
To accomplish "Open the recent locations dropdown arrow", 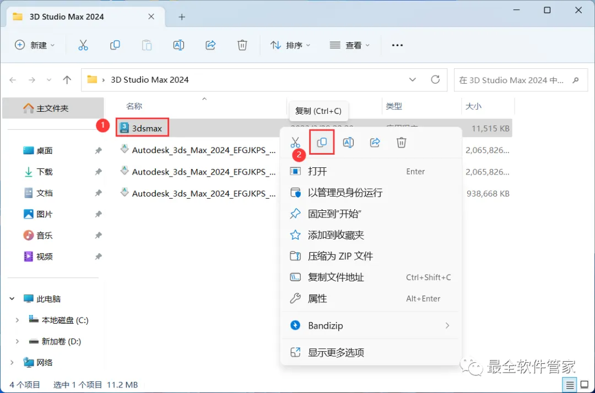I will pos(49,80).
